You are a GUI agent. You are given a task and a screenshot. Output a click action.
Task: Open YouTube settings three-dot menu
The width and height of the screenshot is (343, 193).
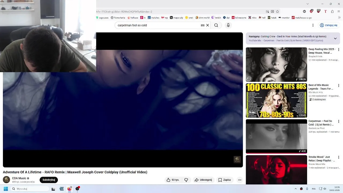313,25
